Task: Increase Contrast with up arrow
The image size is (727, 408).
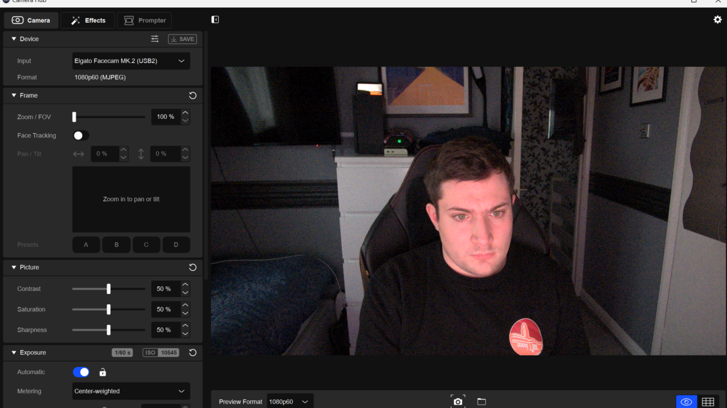Action: click(185, 285)
